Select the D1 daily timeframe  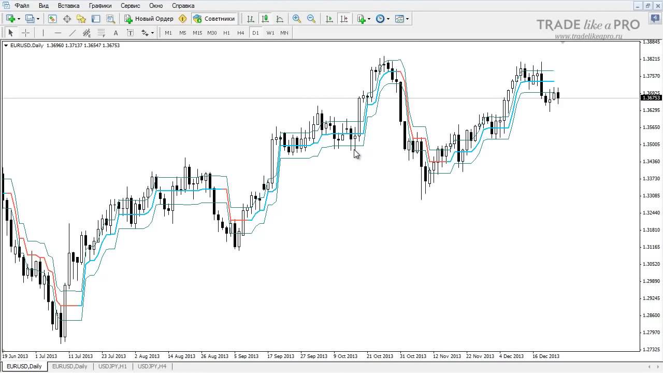pyautogui.click(x=255, y=33)
